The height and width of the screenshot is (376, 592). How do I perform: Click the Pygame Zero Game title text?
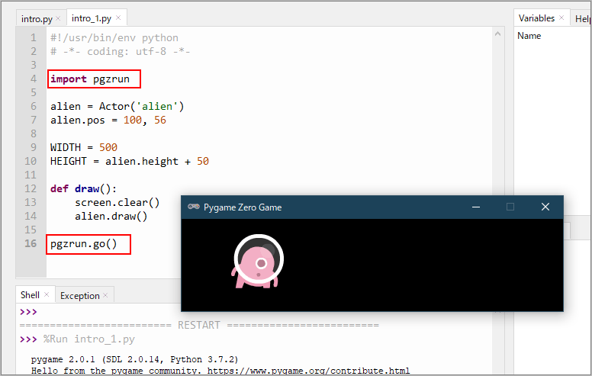point(243,207)
